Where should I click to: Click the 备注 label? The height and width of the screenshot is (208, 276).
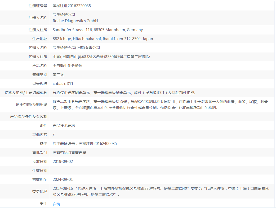tap(43, 144)
